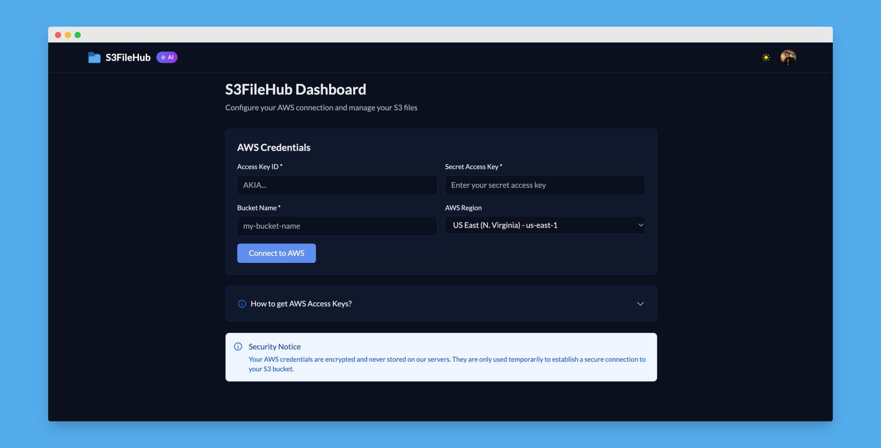Click the Bucket Name label
This screenshot has width=881, height=448.
coord(259,208)
